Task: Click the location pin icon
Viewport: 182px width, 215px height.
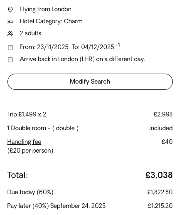Action: [x=10, y=10]
